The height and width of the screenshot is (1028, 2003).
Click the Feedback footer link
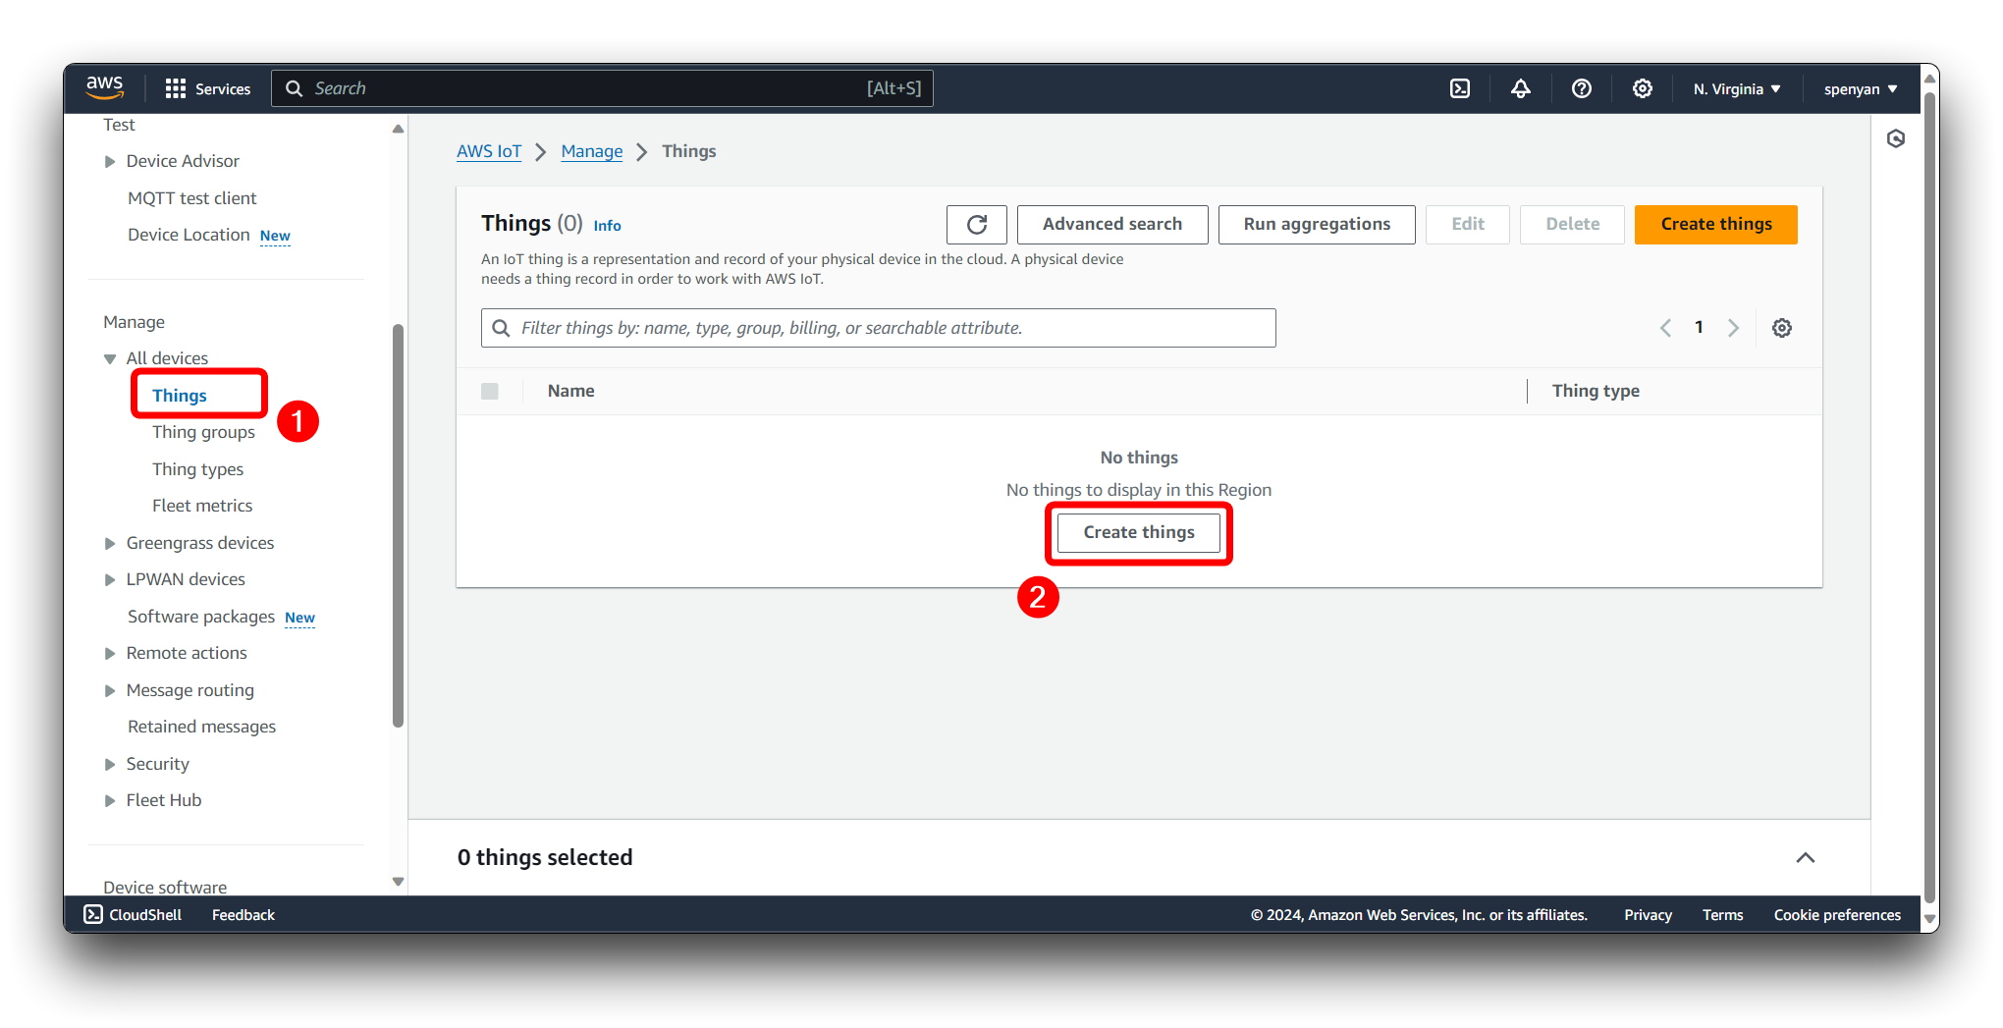[x=244, y=915]
